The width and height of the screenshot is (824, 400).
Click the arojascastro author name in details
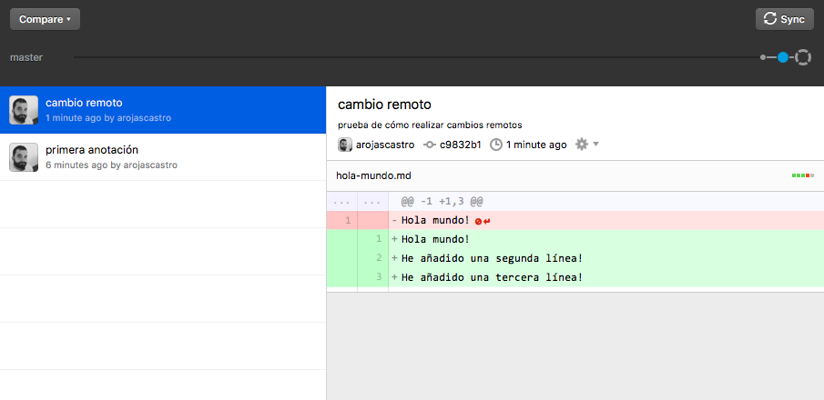(385, 145)
